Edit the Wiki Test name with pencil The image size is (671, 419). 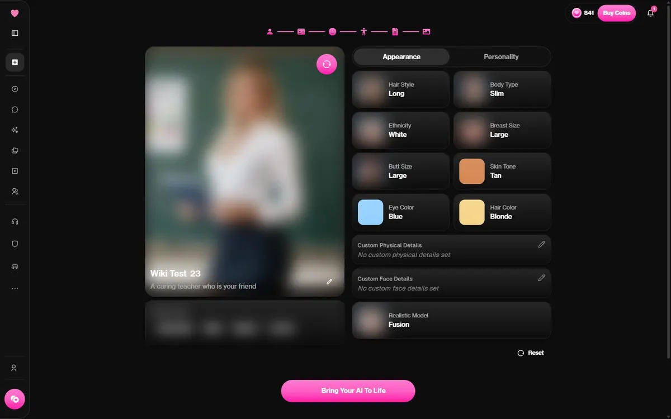point(329,282)
